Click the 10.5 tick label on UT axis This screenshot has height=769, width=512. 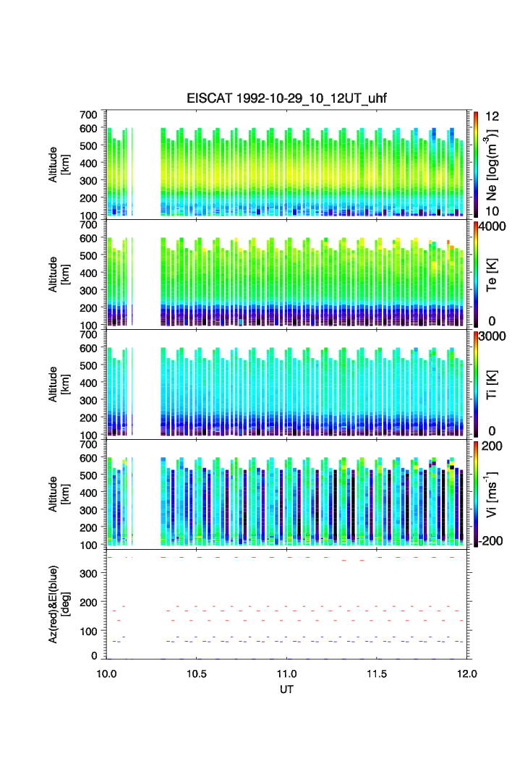(196, 674)
